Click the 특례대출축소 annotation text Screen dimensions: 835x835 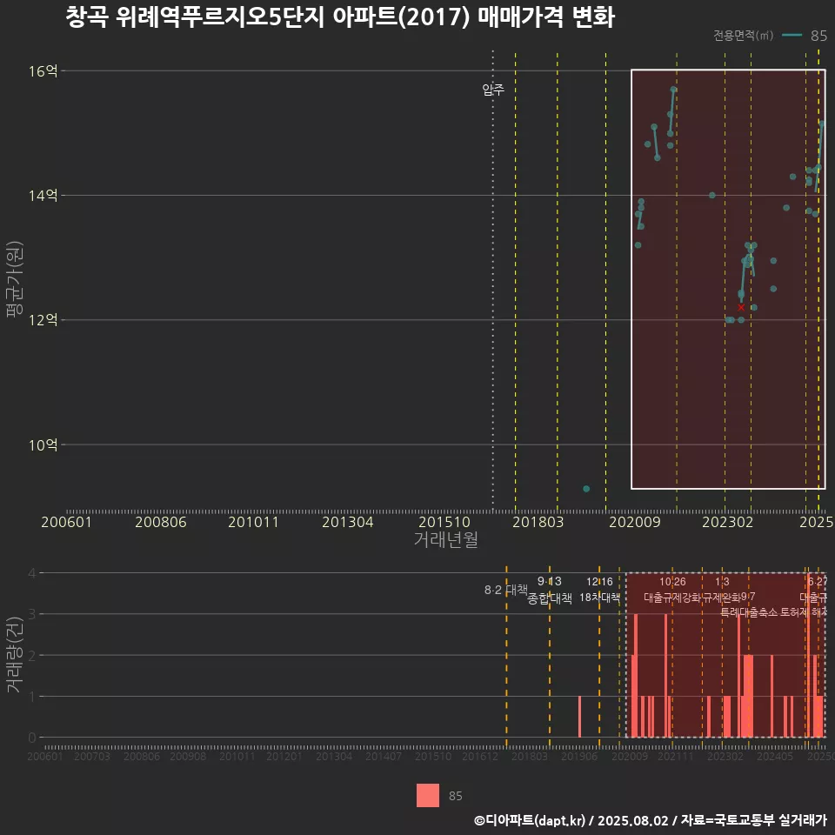[x=748, y=612]
